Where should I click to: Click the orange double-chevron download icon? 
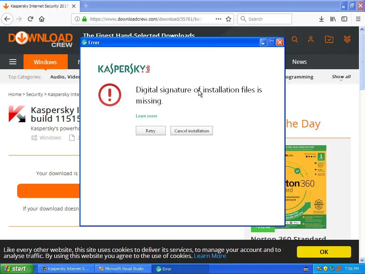coord(347,39)
